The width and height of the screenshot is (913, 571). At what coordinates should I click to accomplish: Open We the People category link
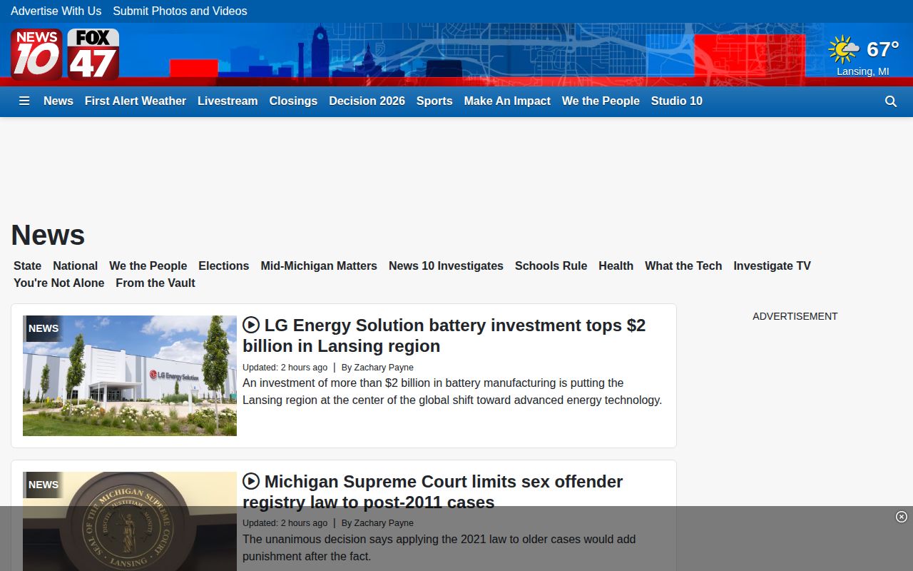click(148, 266)
